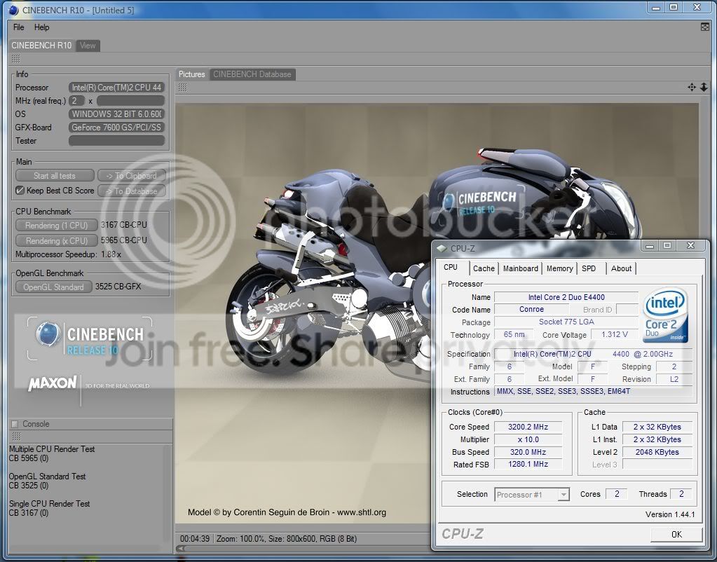Image resolution: width=717 pixels, height=562 pixels.
Task: Click the 5965 CB-CPU score
Action: (x=123, y=240)
